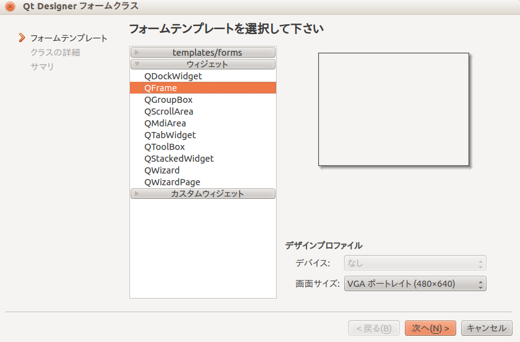520x342 pixels.
Task: Pick QStackedWidget from list
Action: coord(203,159)
